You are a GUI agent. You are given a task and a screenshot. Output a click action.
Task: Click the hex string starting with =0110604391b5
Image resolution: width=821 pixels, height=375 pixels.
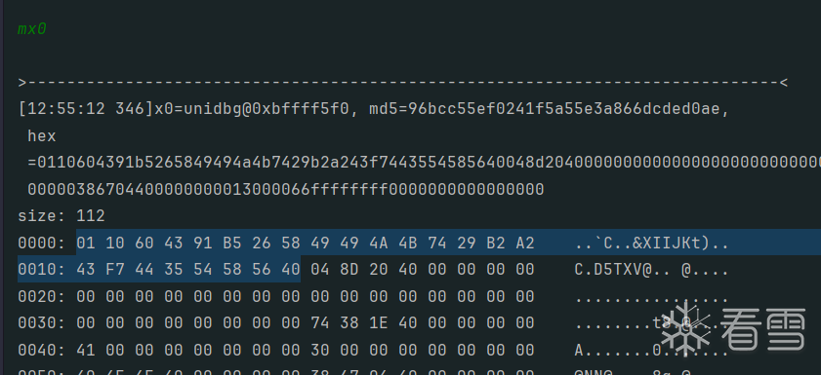click(424, 163)
